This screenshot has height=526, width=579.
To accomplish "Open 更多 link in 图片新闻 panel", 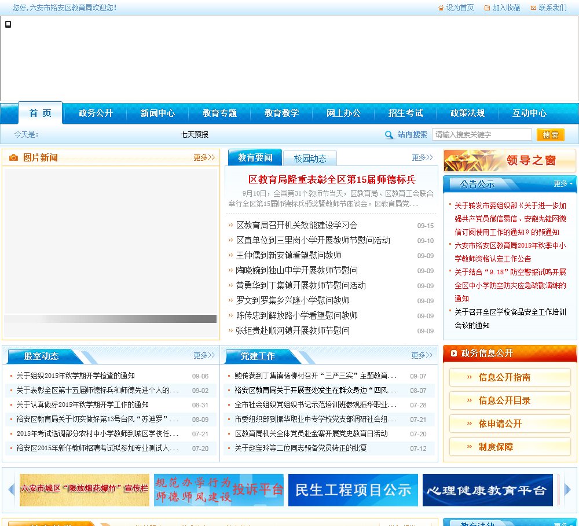I will [x=204, y=157].
